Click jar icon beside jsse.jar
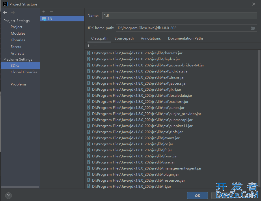The height and width of the screenshot is (201, 261). (x=89, y=162)
